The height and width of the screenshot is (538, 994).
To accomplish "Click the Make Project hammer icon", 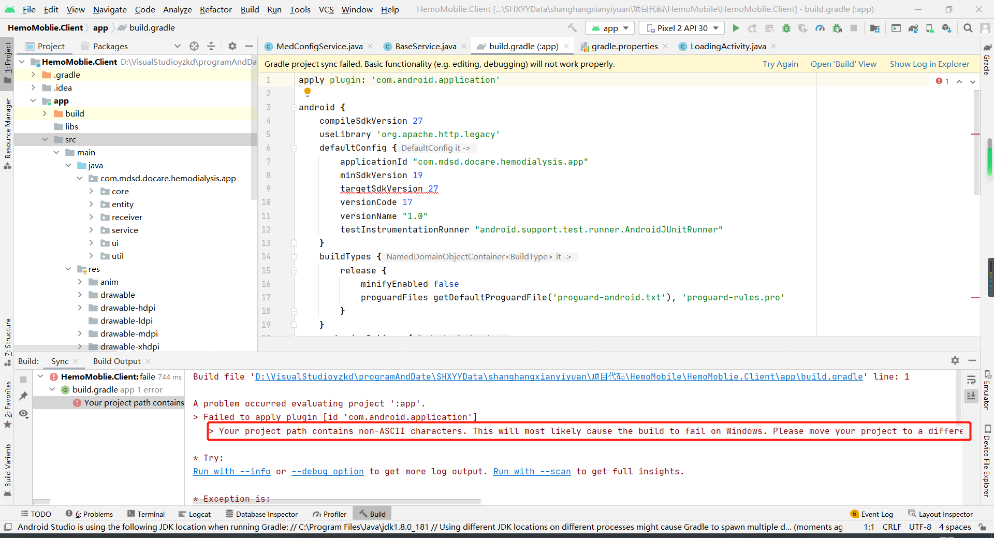I will tap(572, 28).
